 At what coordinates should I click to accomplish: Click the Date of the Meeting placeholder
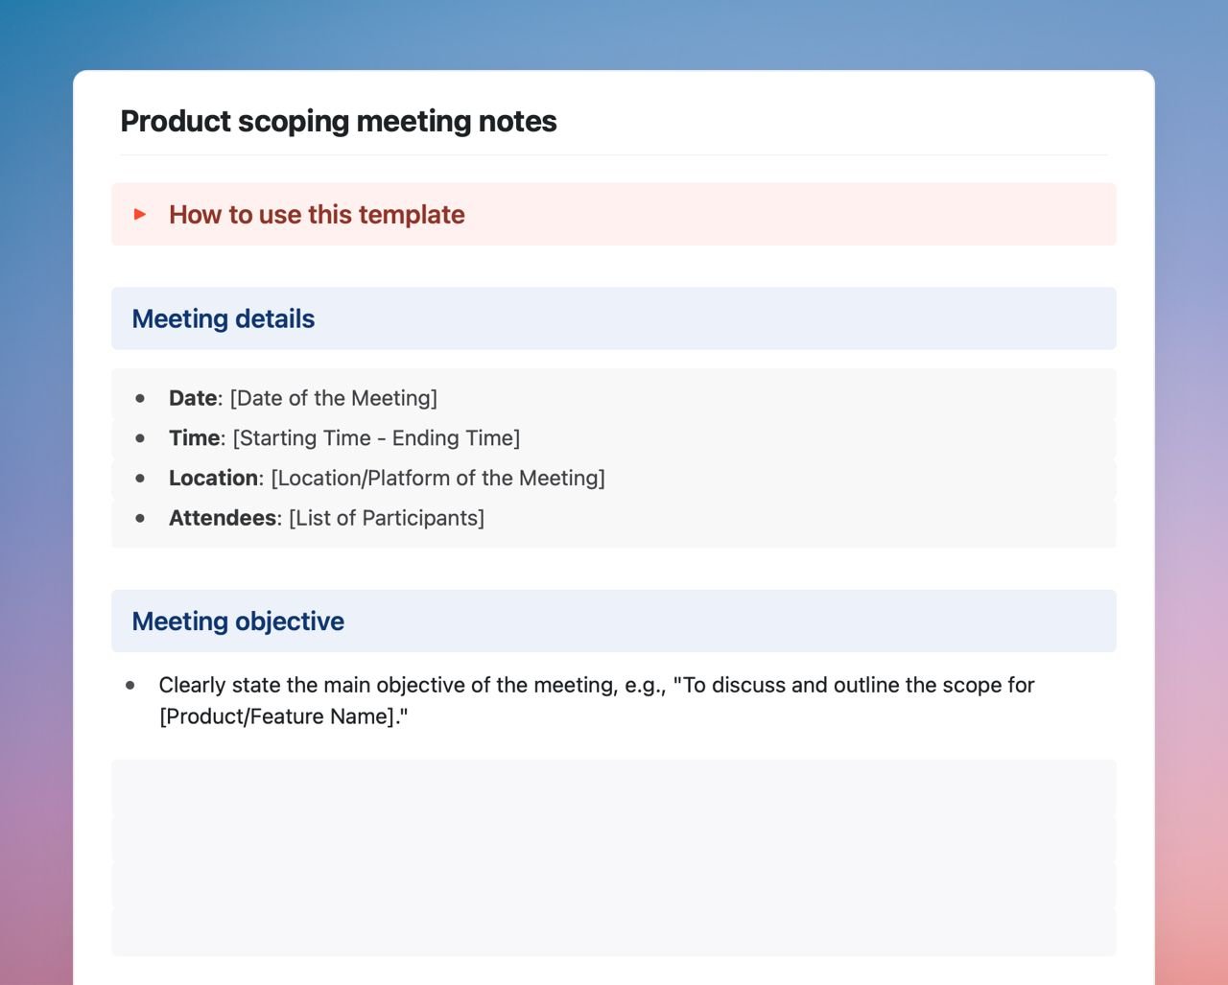[333, 397]
